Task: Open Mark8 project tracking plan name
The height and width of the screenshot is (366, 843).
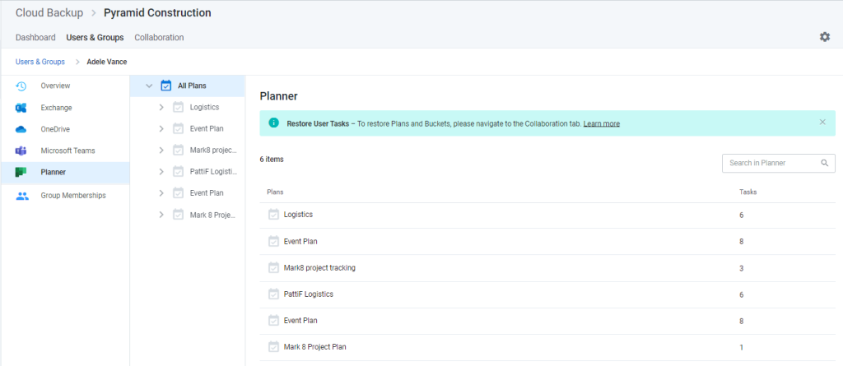Action: pyautogui.click(x=319, y=267)
